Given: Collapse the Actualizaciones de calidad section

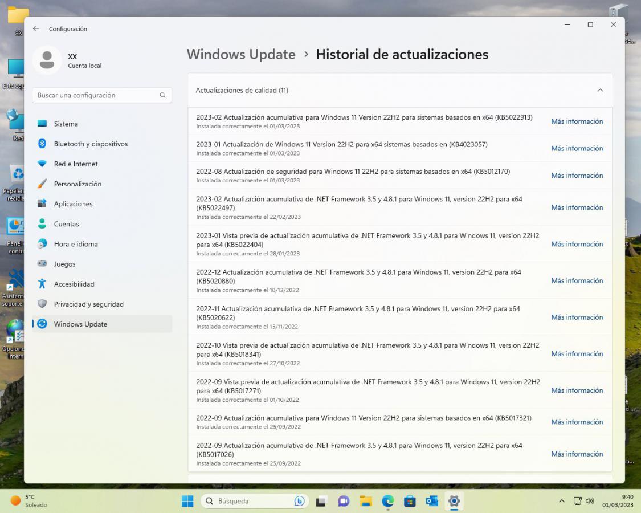Looking at the screenshot, I should pos(600,90).
